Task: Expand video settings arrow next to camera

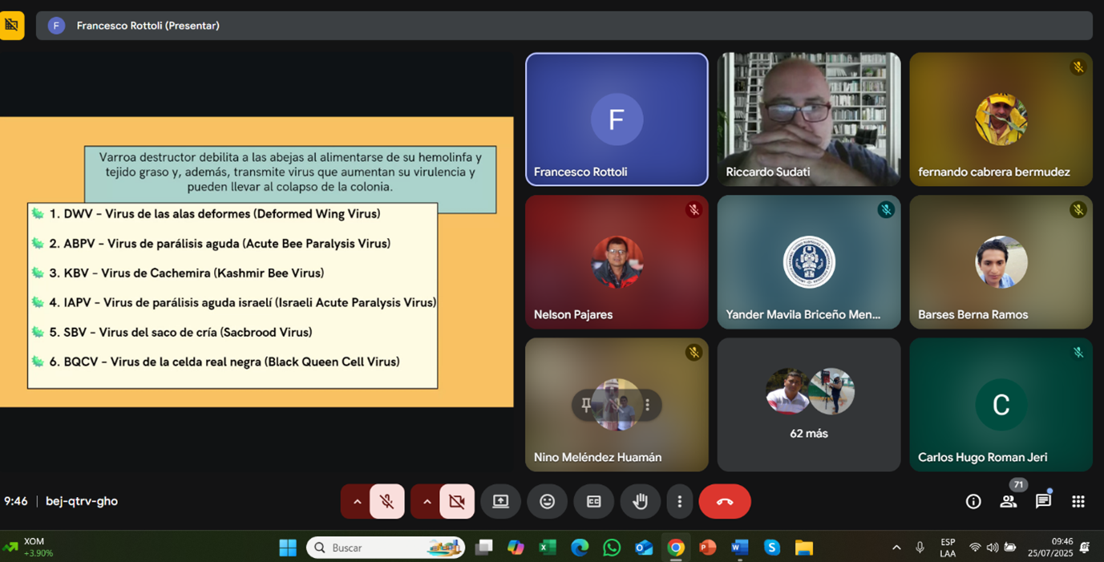Action: [427, 501]
